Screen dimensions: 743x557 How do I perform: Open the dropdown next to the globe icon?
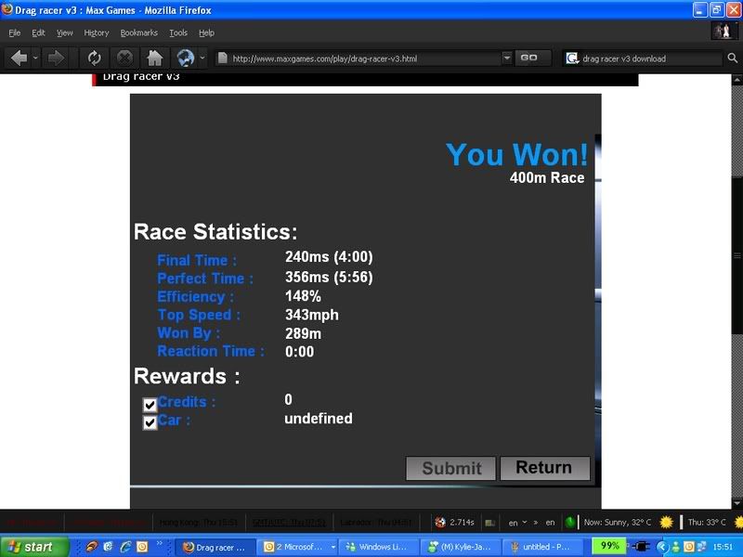202,58
